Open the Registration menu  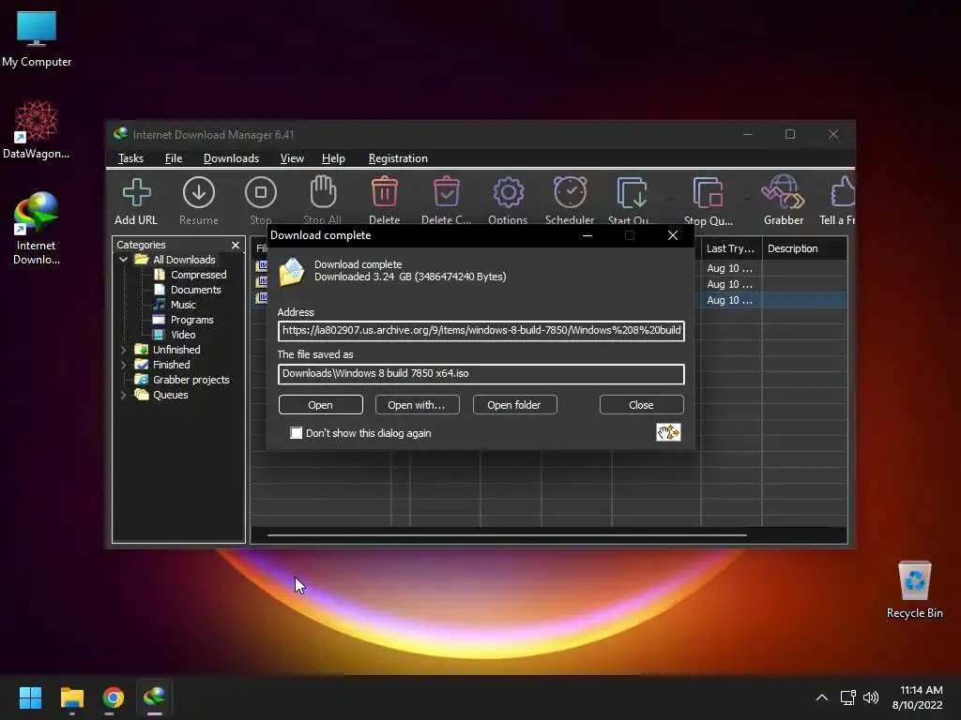[x=398, y=157]
